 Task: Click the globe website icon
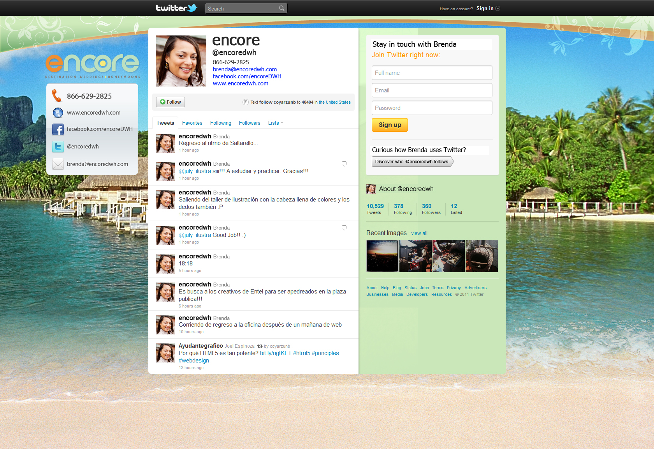pyautogui.click(x=58, y=113)
